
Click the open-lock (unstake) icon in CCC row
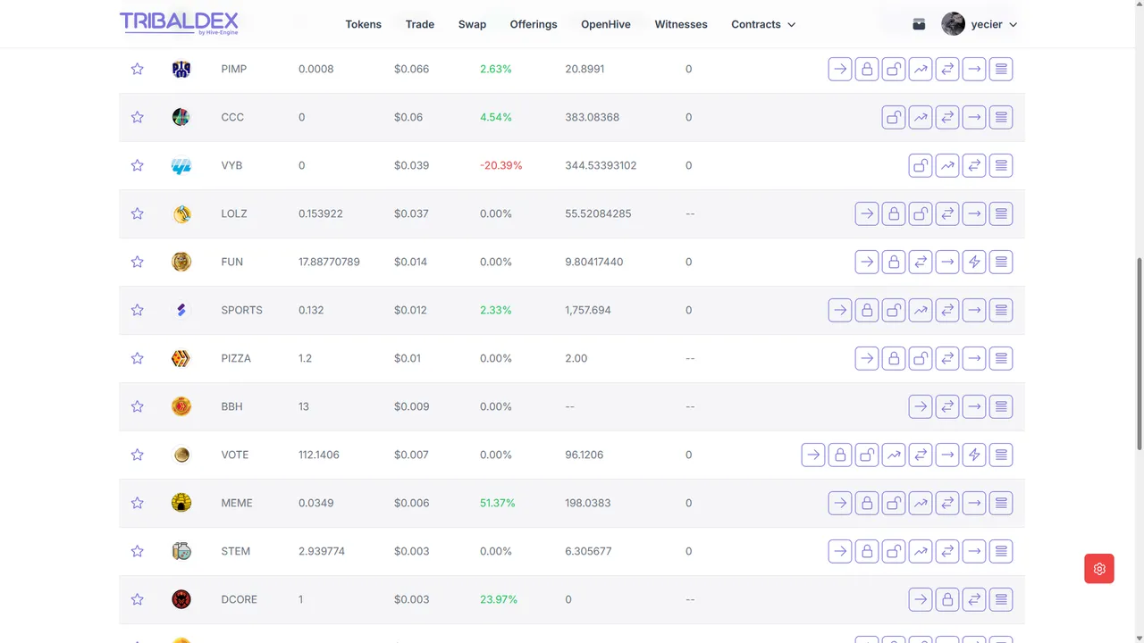coord(894,117)
